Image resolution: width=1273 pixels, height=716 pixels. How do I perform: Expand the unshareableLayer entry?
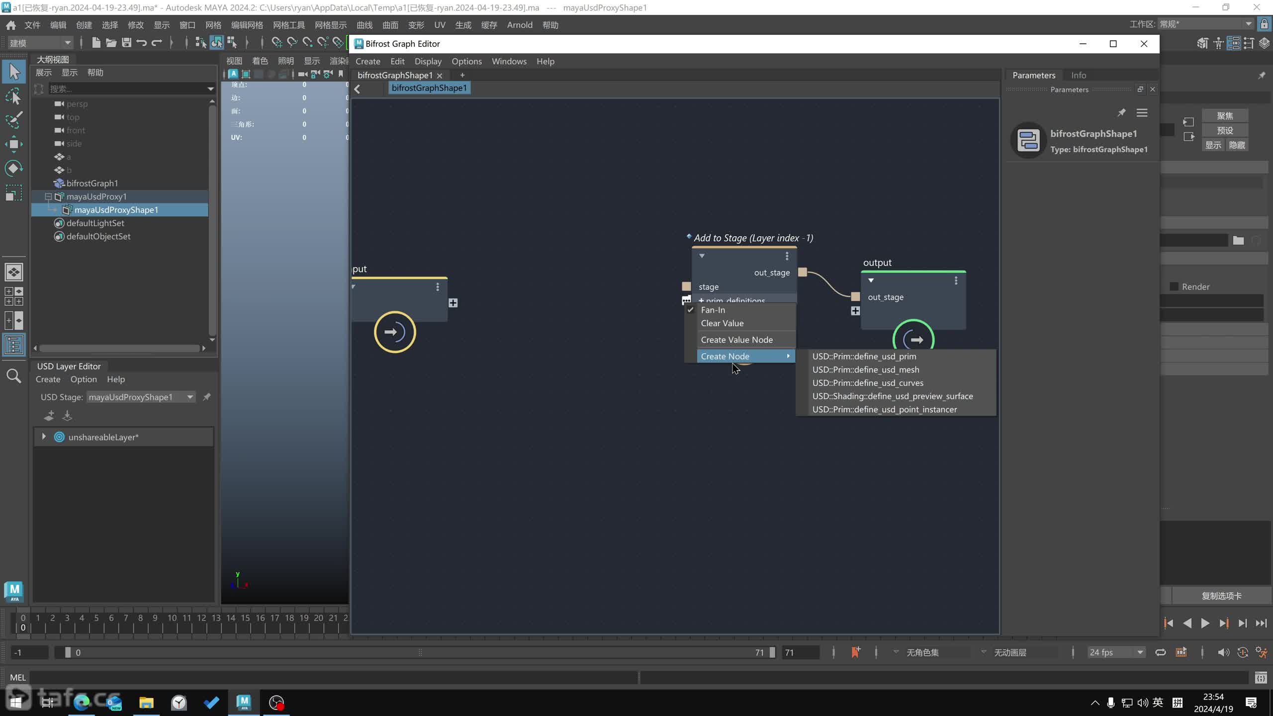coord(44,437)
